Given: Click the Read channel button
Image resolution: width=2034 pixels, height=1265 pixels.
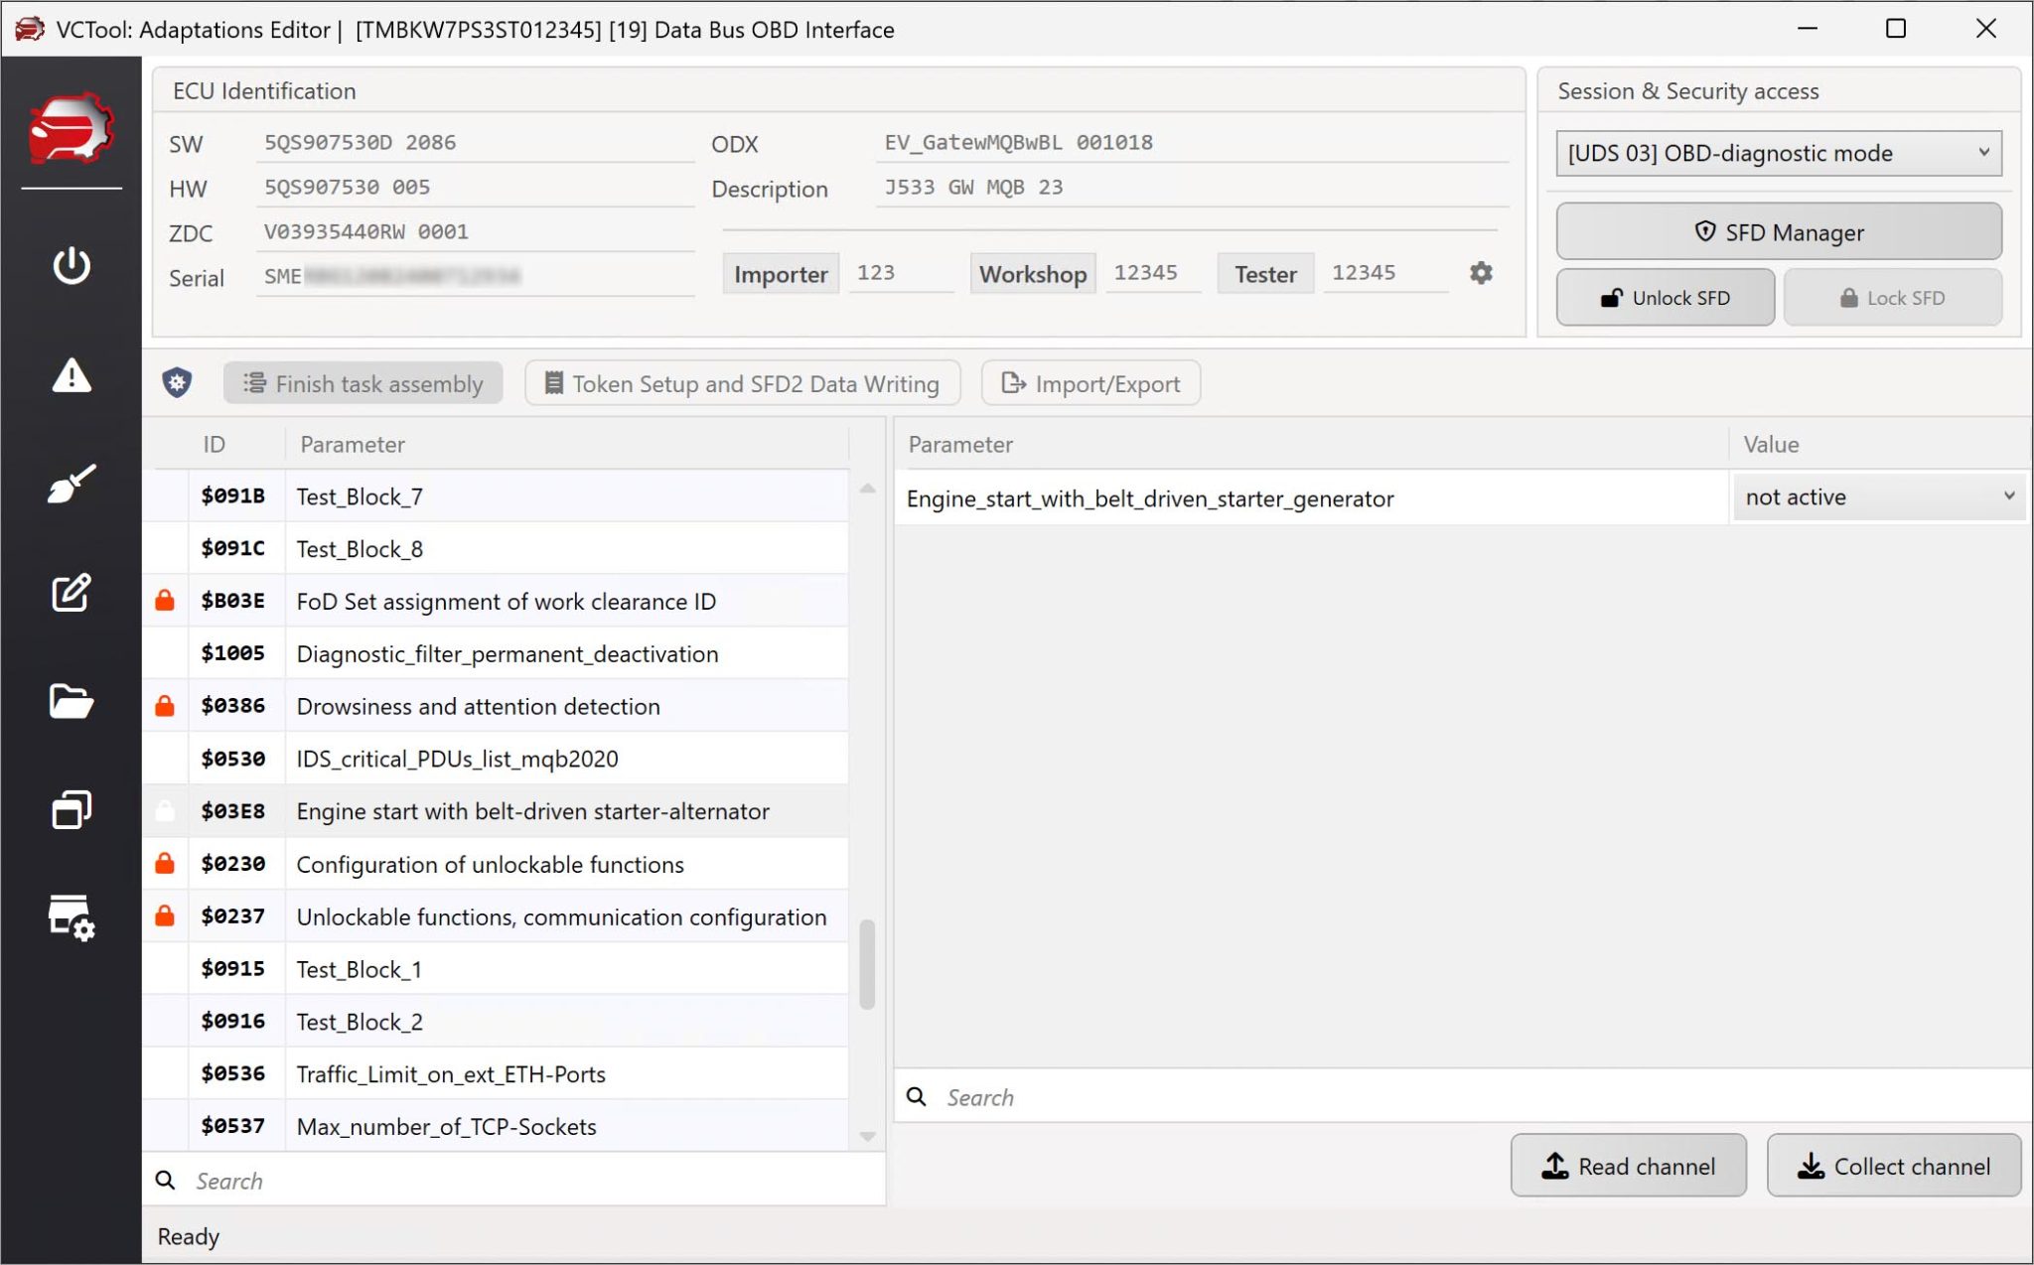Looking at the screenshot, I should 1628,1166.
